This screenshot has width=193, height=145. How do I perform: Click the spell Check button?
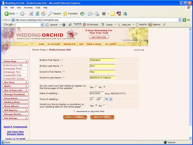click(x=107, y=25)
